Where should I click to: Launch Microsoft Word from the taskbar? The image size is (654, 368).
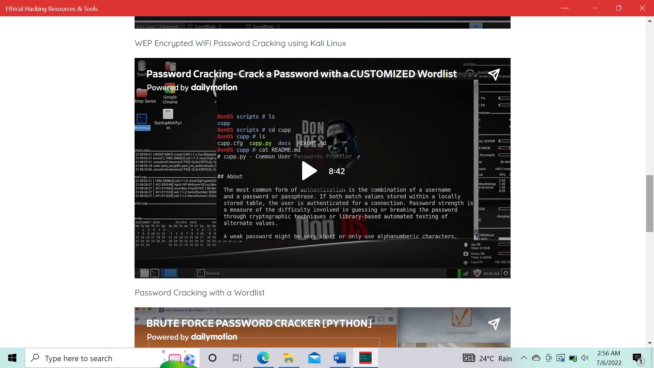coord(340,358)
